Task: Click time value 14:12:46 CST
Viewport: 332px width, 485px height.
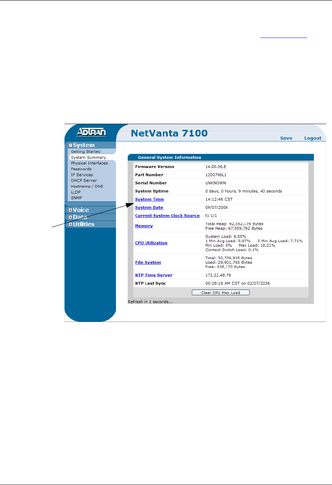Action: click(x=219, y=199)
